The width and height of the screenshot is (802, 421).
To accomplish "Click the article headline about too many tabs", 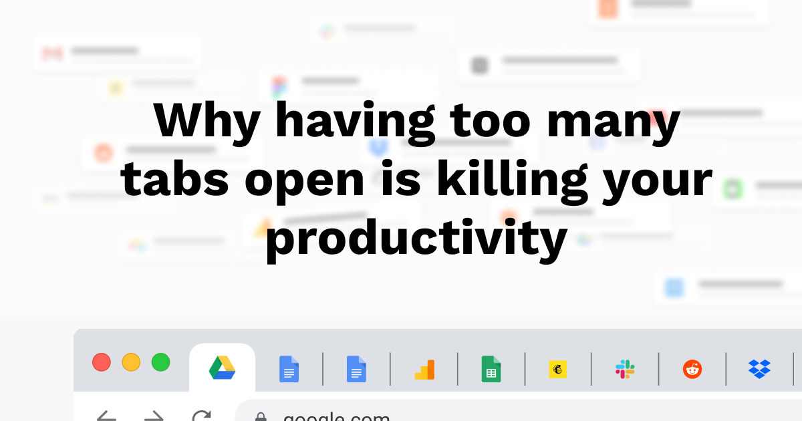I will pos(416,178).
